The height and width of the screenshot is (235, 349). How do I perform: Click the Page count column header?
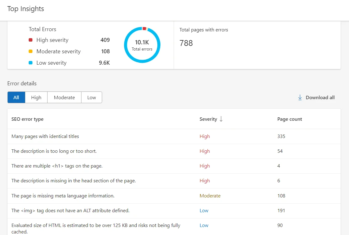pos(289,119)
